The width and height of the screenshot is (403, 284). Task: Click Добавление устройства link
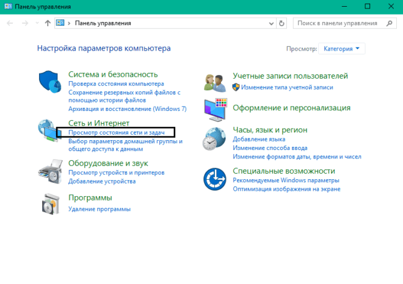[102, 182]
